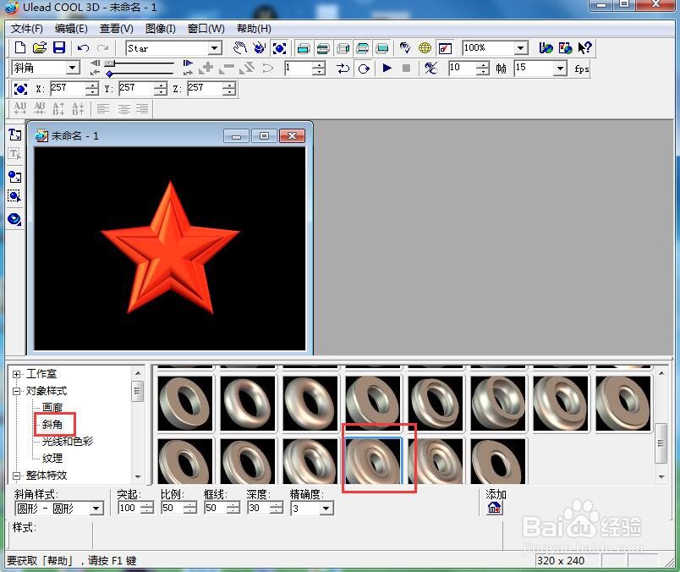Screen dimensions: 680x572
Task: Click the globe grid icon in toolbar
Action: click(x=425, y=47)
